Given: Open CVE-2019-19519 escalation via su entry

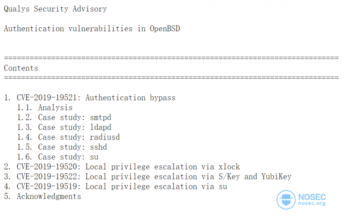Looking at the screenshot, I should click(115, 187).
